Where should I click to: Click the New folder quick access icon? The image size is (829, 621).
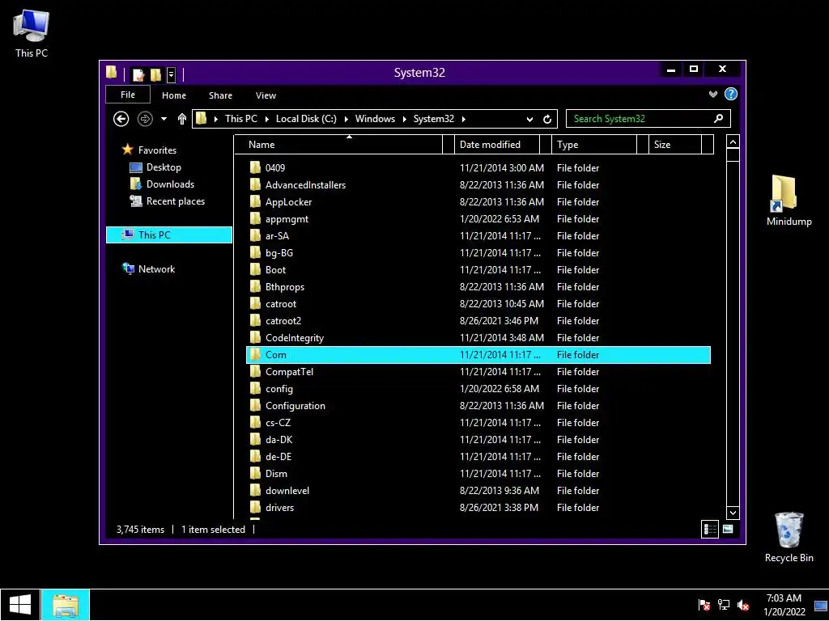tap(155, 75)
